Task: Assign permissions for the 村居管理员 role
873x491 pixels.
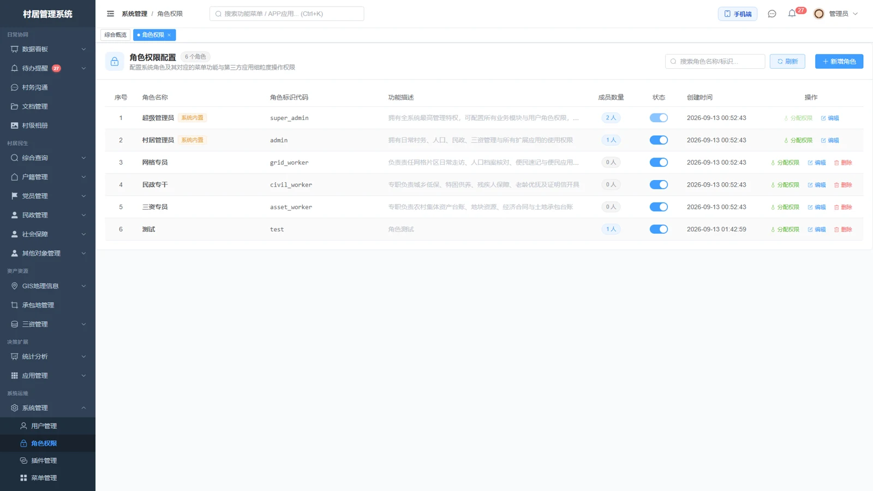Action: [798, 140]
